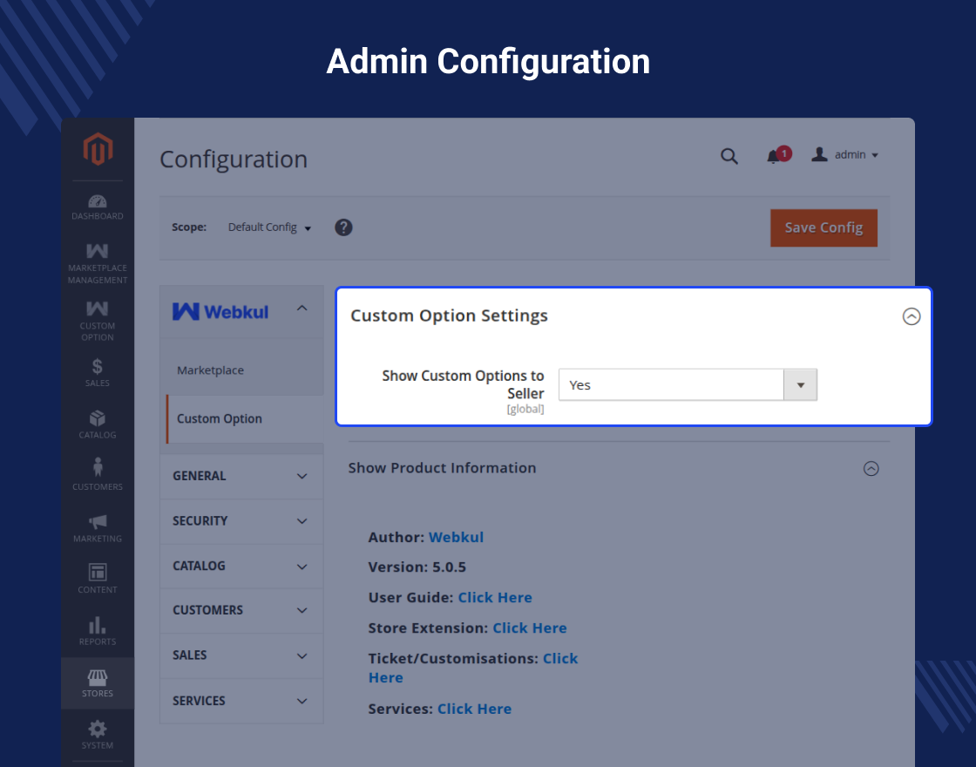Image resolution: width=976 pixels, height=767 pixels.
Task: Expand the SERVICES config group
Action: [x=241, y=701]
